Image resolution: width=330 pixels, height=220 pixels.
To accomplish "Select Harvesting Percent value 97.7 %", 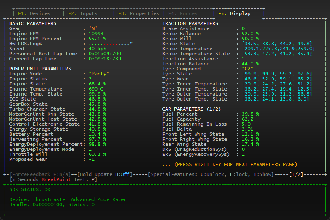I will (x=98, y=139).
